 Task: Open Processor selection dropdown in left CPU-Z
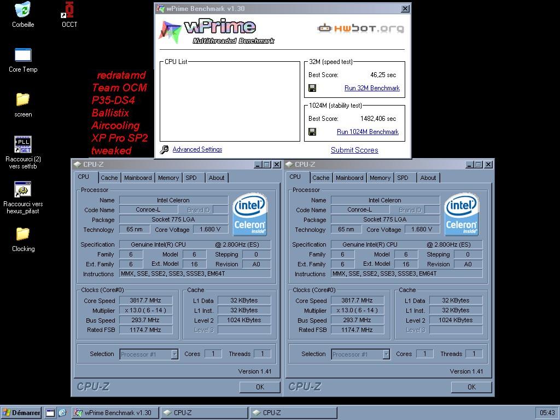pyautogui.click(x=174, y=354)
